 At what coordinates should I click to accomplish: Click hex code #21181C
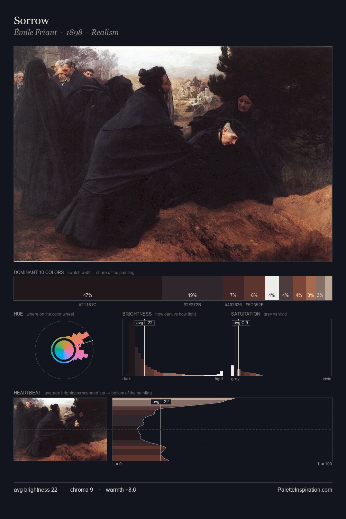[x=88, y=305]
